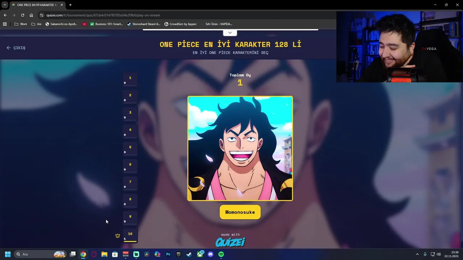Click the ÇIKIŞ exit link
Viewport: 463px width, 260px height.
coord(16,48)
